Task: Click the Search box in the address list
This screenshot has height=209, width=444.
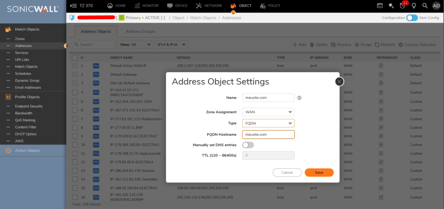Action: (94, 45)
